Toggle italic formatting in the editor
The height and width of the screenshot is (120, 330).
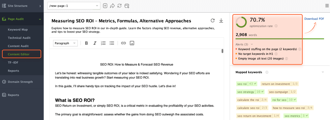(x=95, y=43)
